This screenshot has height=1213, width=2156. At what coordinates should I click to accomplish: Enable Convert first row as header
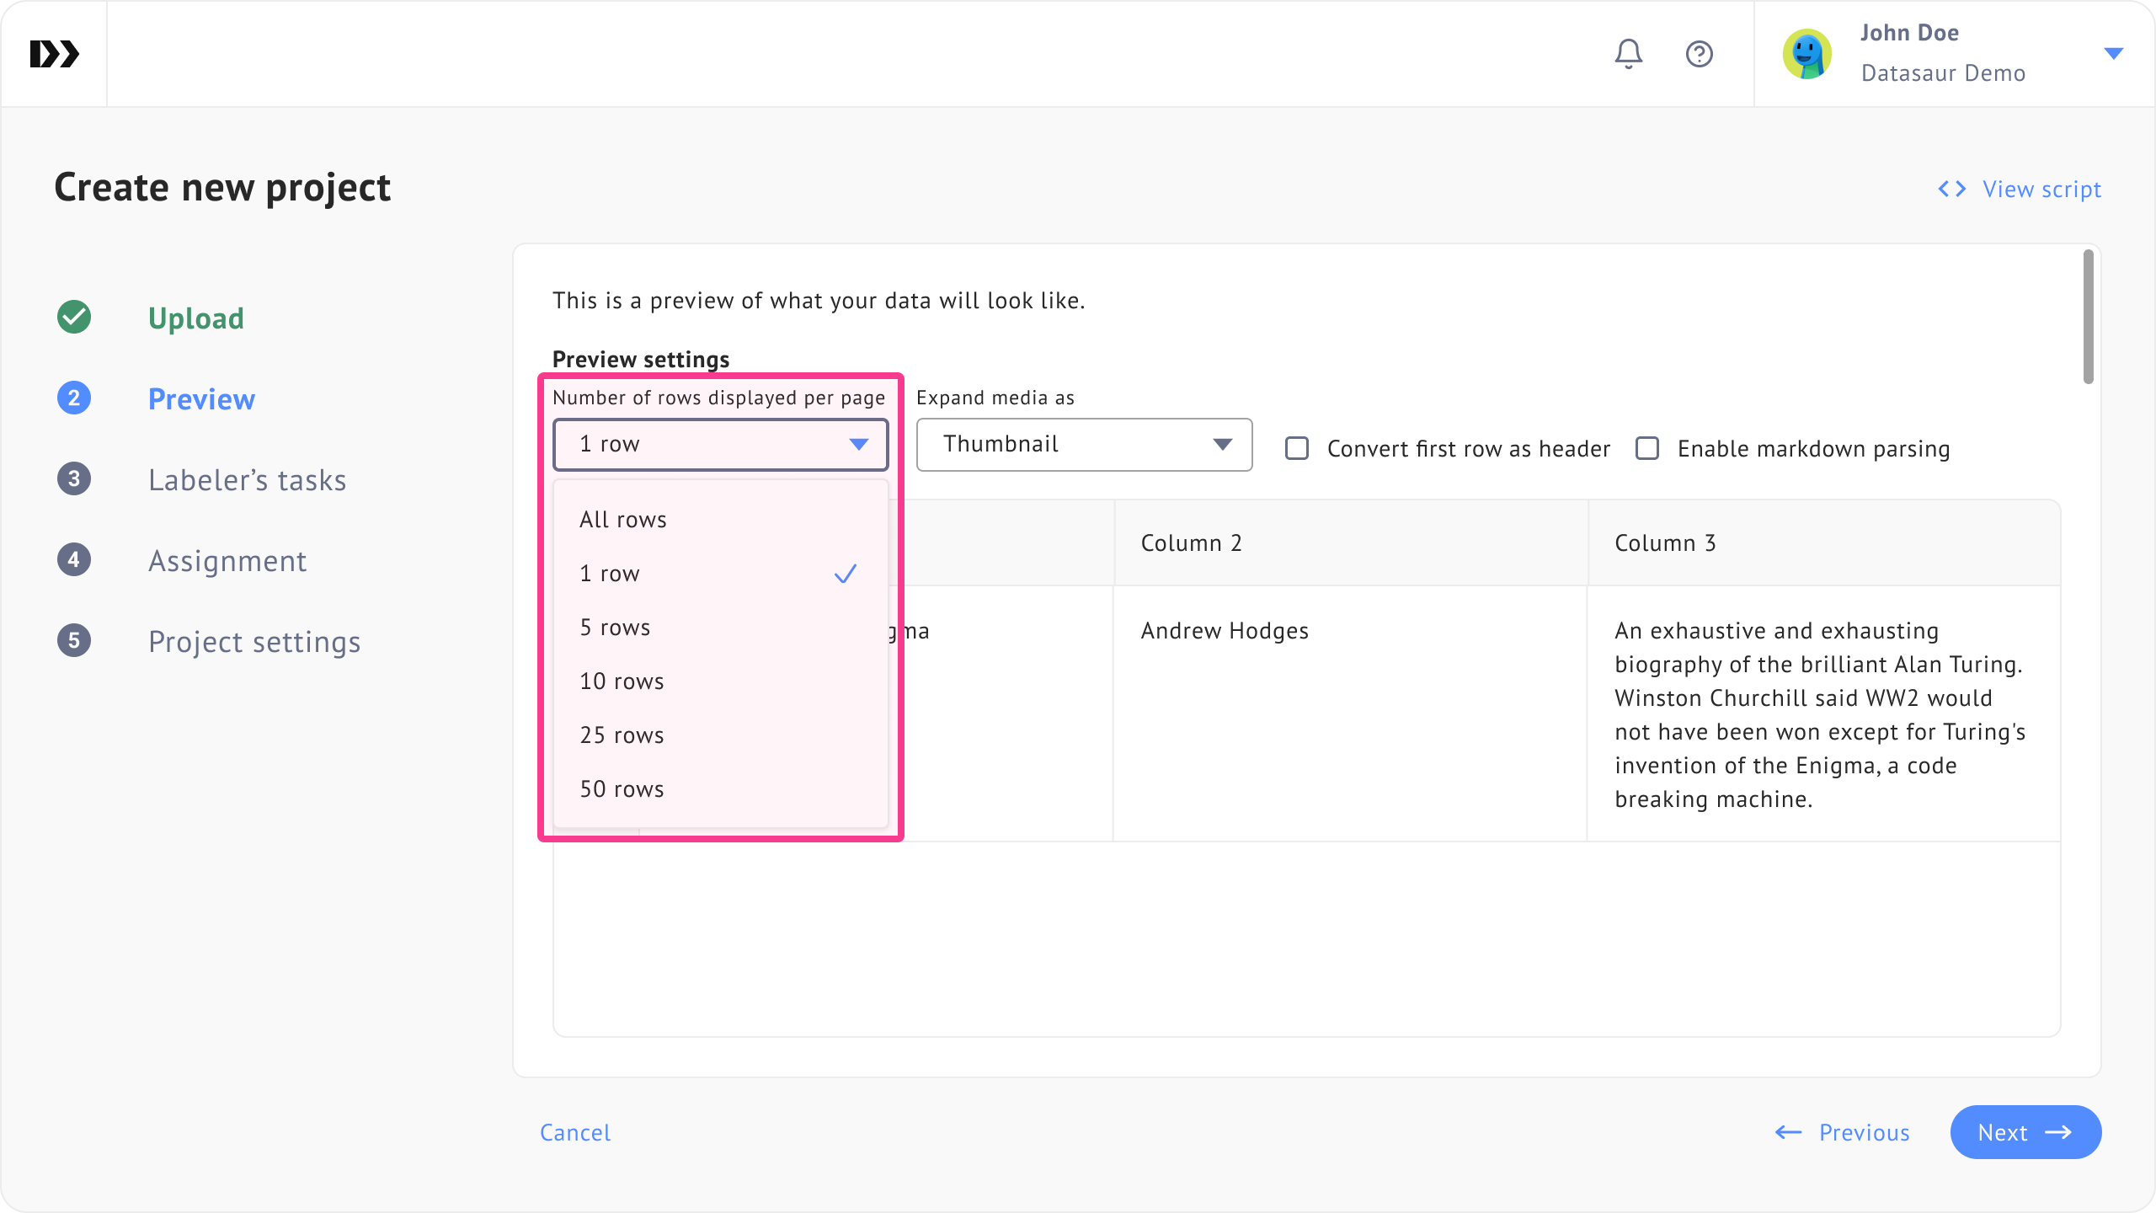1297,448
